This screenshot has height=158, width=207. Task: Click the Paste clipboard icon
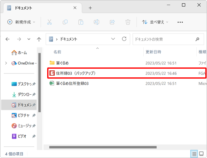click(81, 22)
